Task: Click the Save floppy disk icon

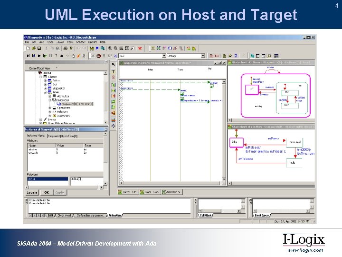Action: [39, 48]
